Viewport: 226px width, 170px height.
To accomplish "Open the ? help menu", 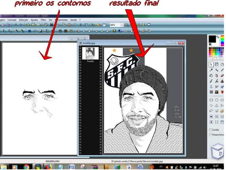I will [x=80, y=20].
